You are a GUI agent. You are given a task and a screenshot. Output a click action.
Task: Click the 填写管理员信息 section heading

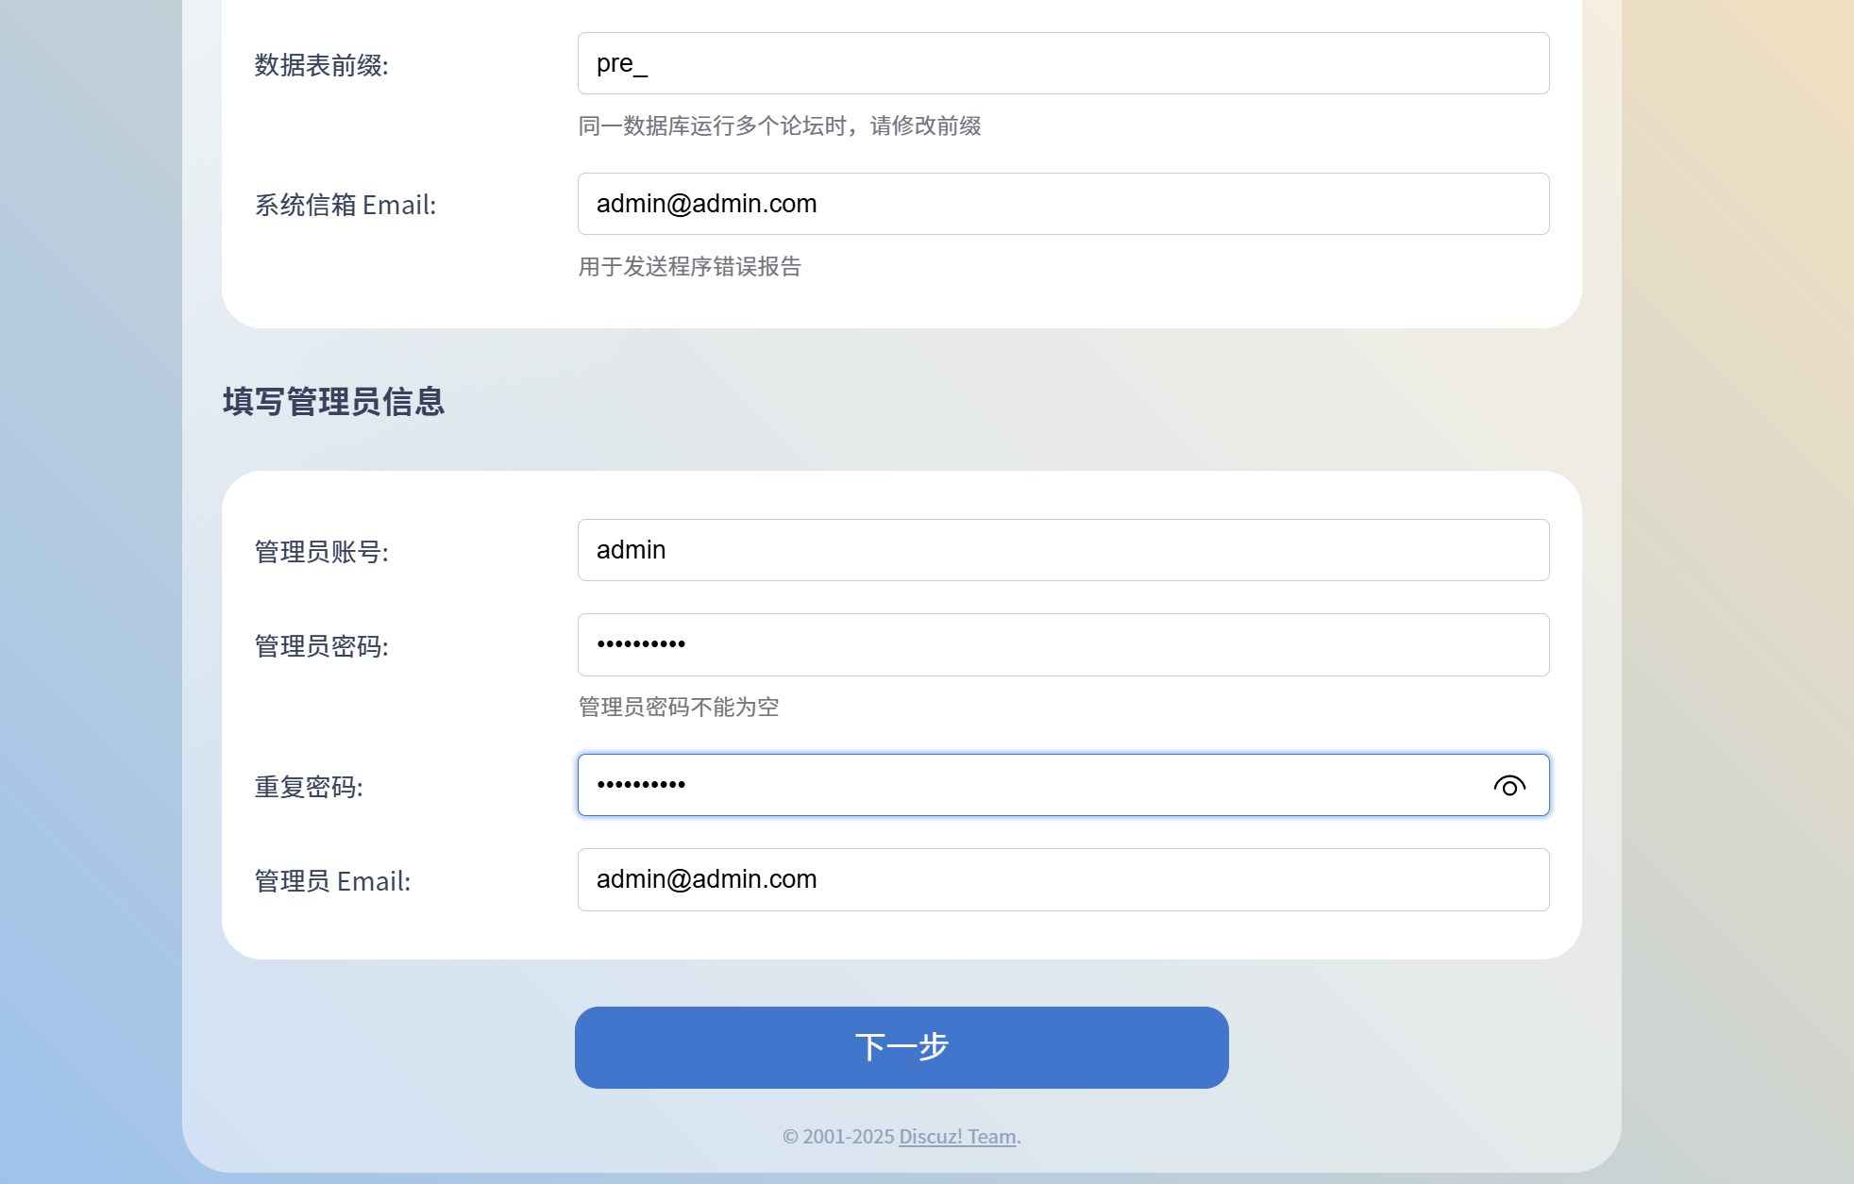(333, 402)
